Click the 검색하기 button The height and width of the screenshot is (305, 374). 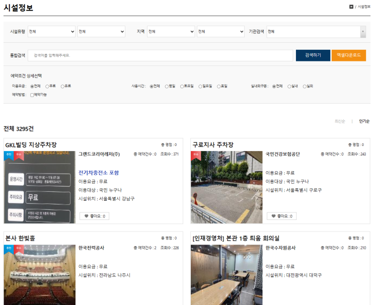(x=313, y=55)
